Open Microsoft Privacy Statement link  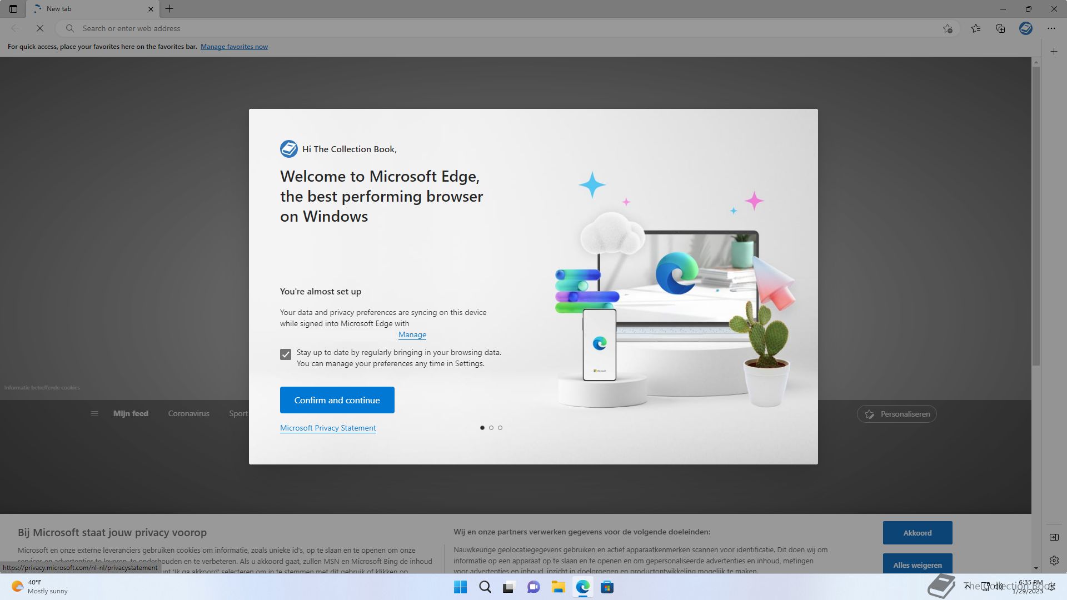[x=328, y=428]
